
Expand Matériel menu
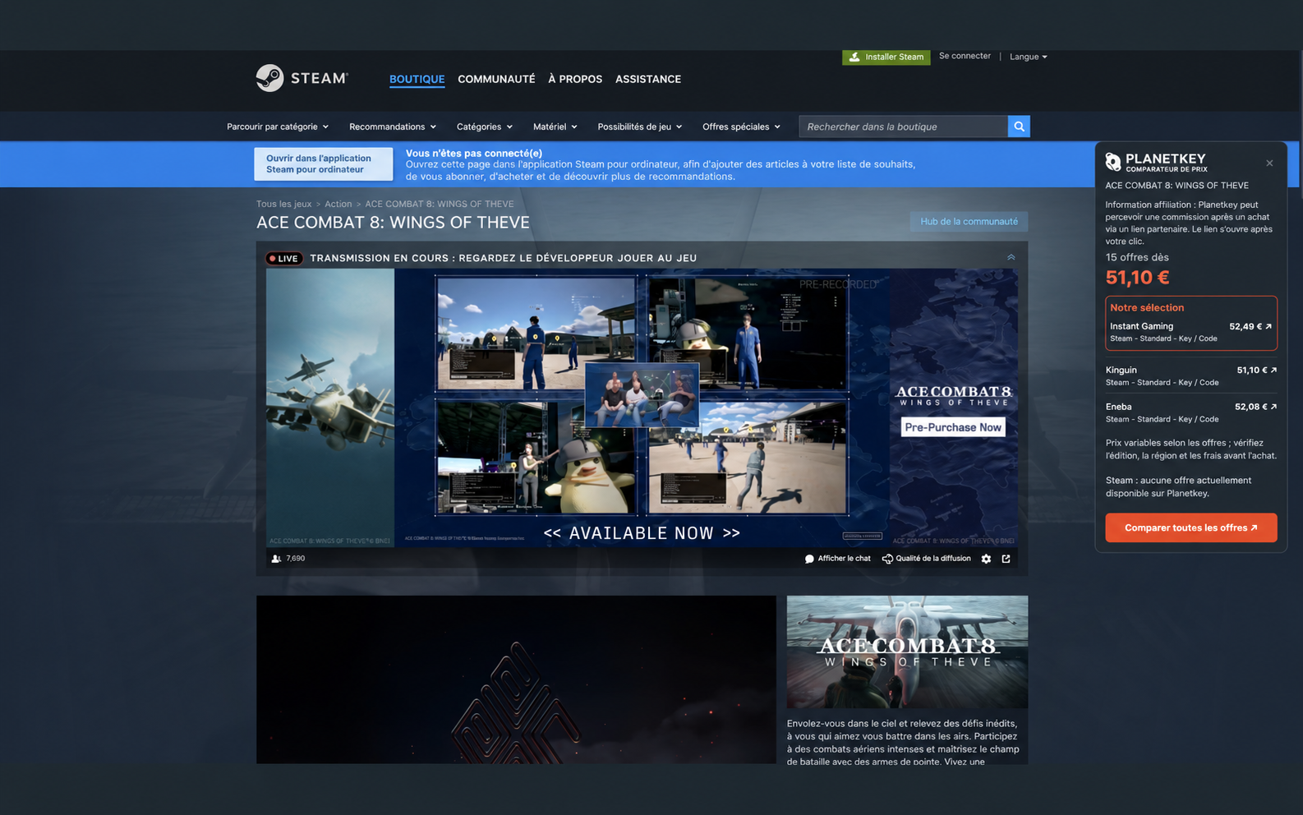tap(555, 127)
